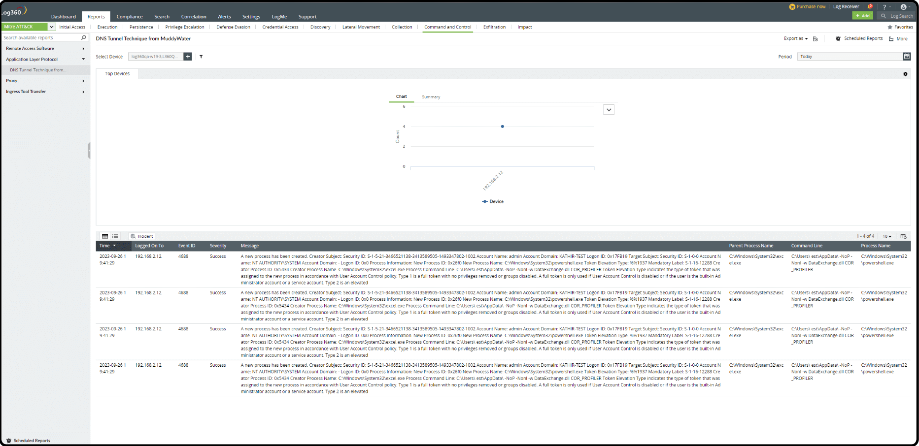This screenshot has height=446, width=919.
Task: Switch to table grid view icon
Action: click(105, 236)
